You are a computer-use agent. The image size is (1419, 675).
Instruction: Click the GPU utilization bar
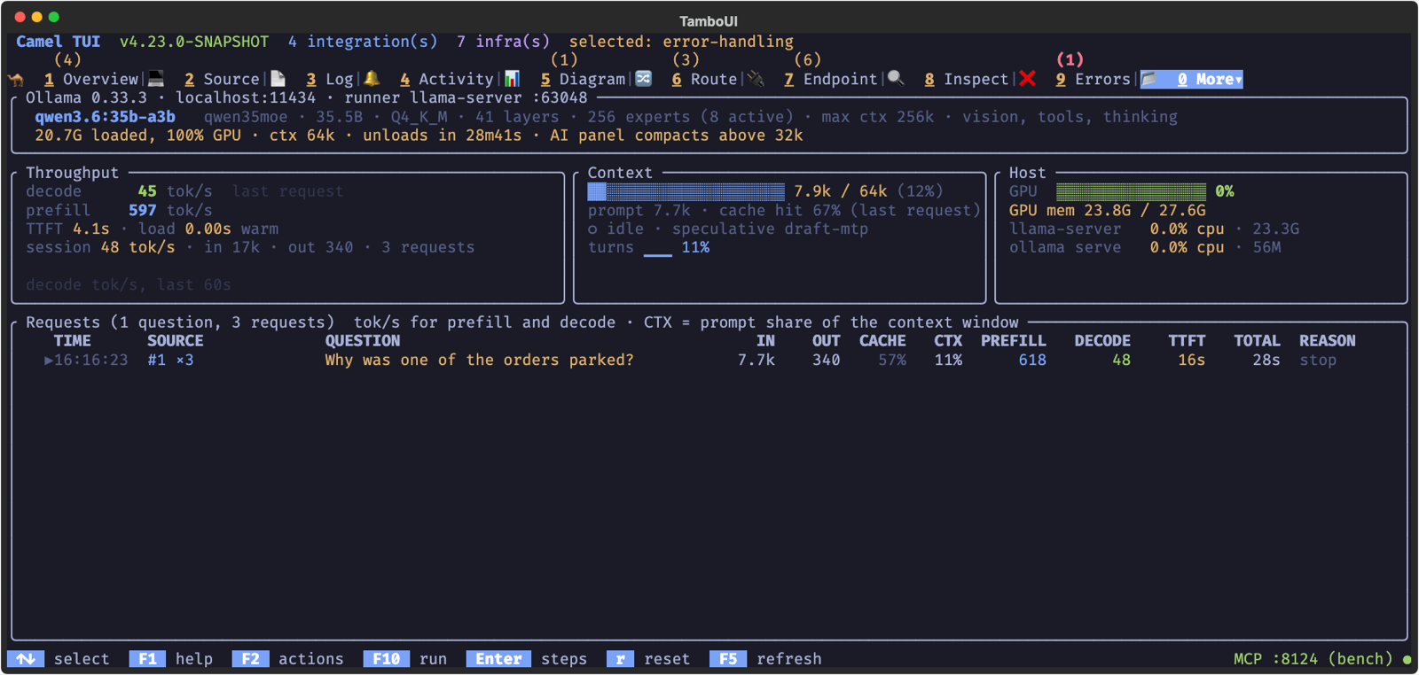pyautogui.click(x=1131, y=191)
